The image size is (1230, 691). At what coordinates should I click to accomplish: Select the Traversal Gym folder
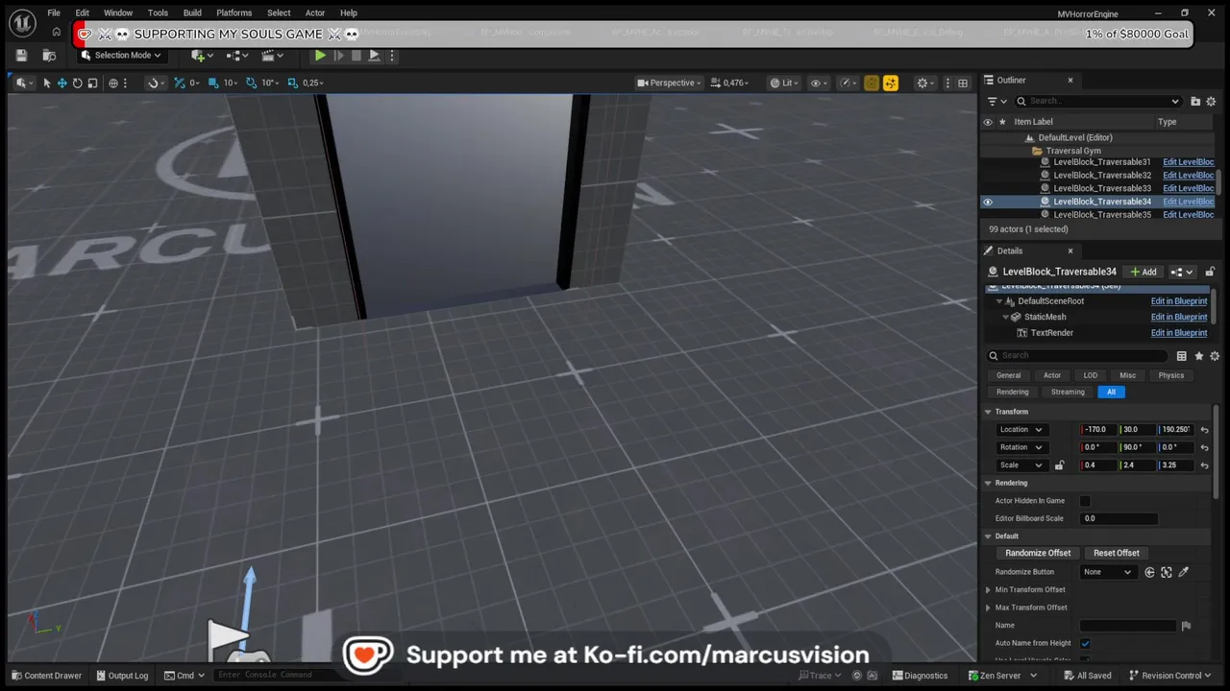pos(1072,151)
